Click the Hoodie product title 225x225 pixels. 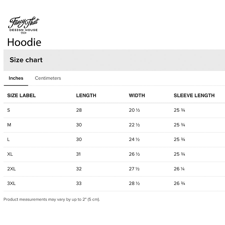coord(24,42)
